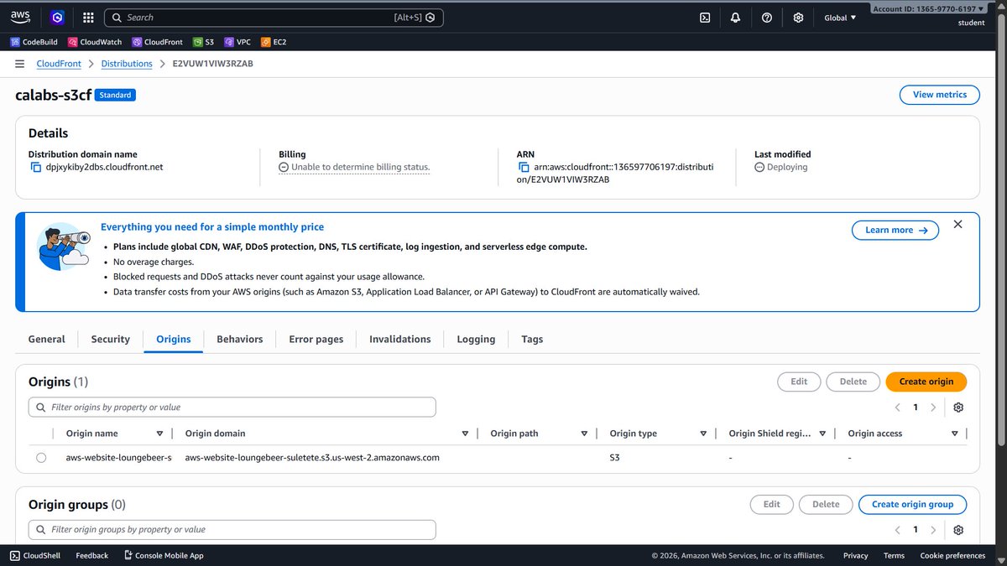Click the Create origin button
Image resolution: width=1007 pixels, height=566 pixels.
coord(926,382)
